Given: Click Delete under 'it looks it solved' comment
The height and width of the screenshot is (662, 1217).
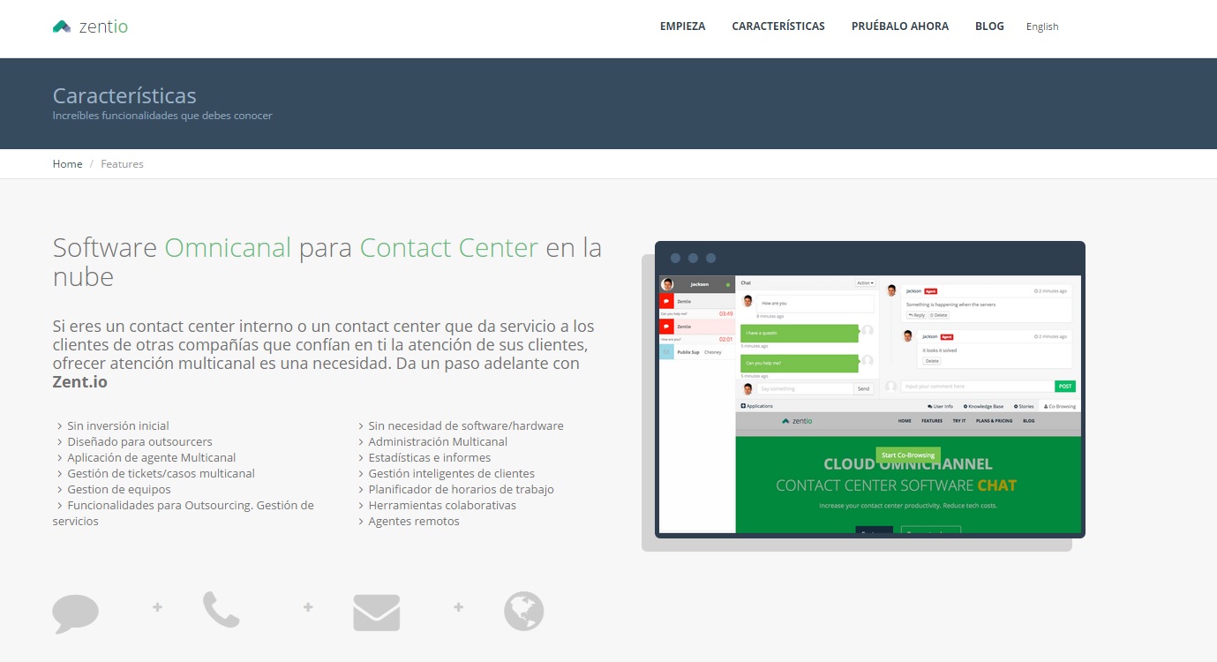Looking at the screenshot, I should tap(932, 361).
